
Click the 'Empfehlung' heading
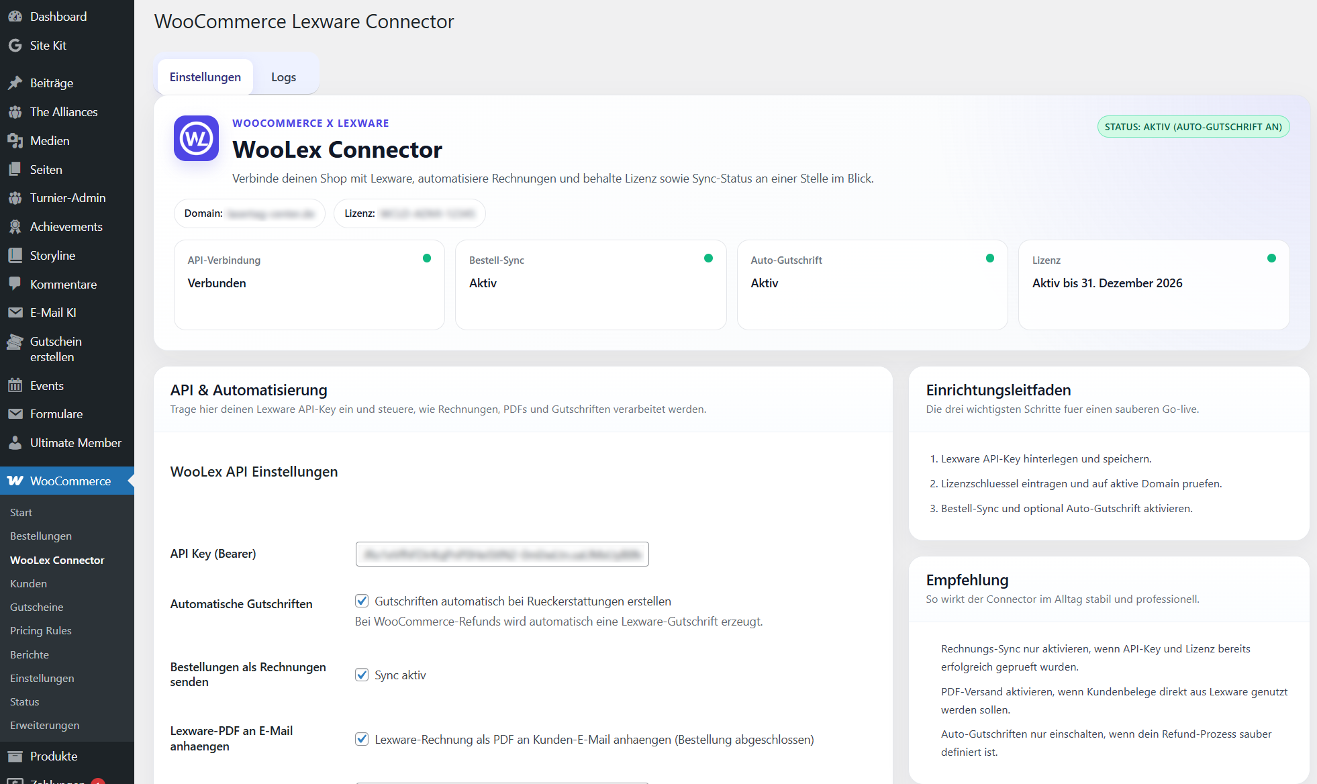[x=967, y=580]
